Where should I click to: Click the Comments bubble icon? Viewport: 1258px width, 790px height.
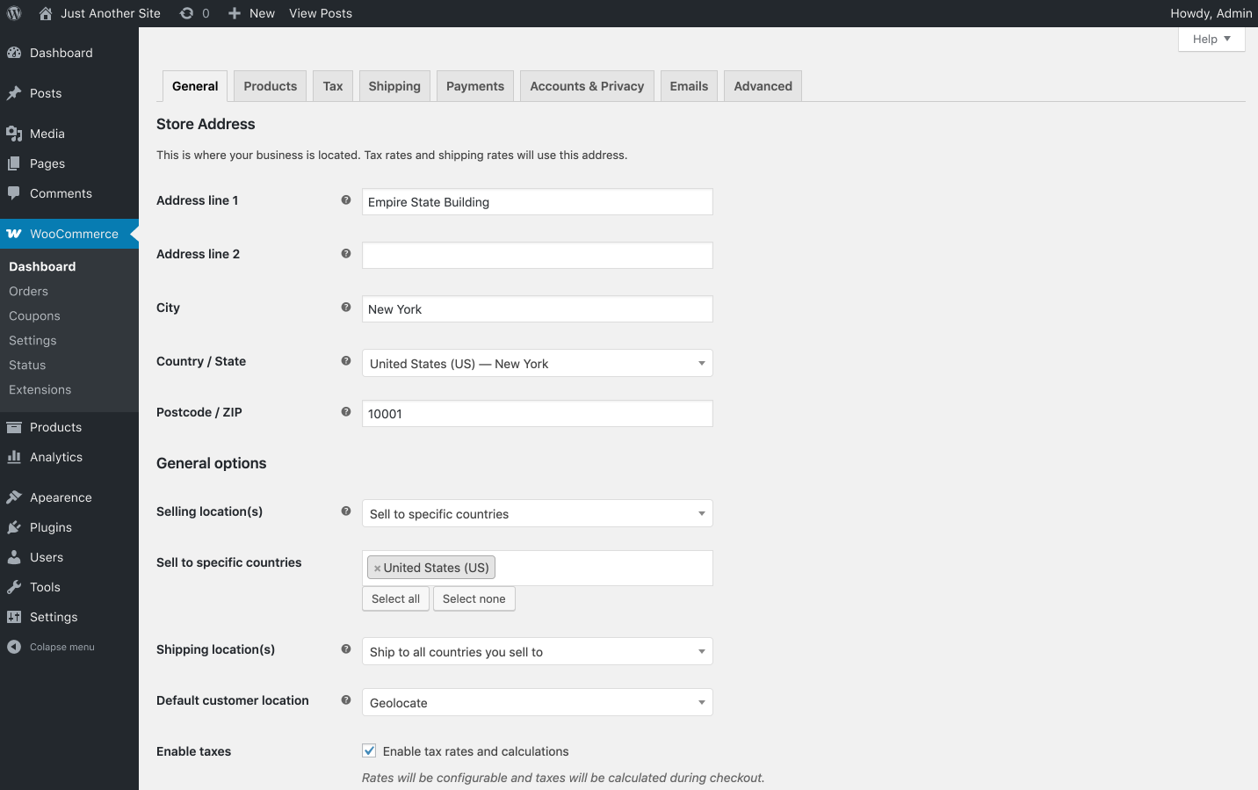point(16,193)
